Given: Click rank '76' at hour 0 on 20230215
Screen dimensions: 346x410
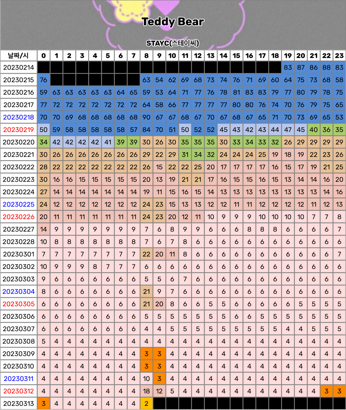Looking at the screenshot, I should pos(43,80).
